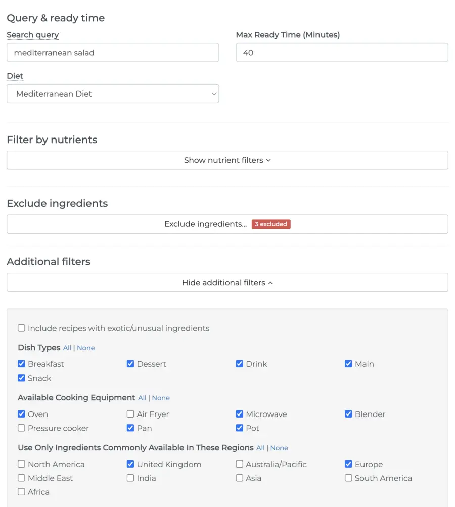Screen dimensions: 455x507
Task: Open the Exclude ingredients panel
Action: 205,224
